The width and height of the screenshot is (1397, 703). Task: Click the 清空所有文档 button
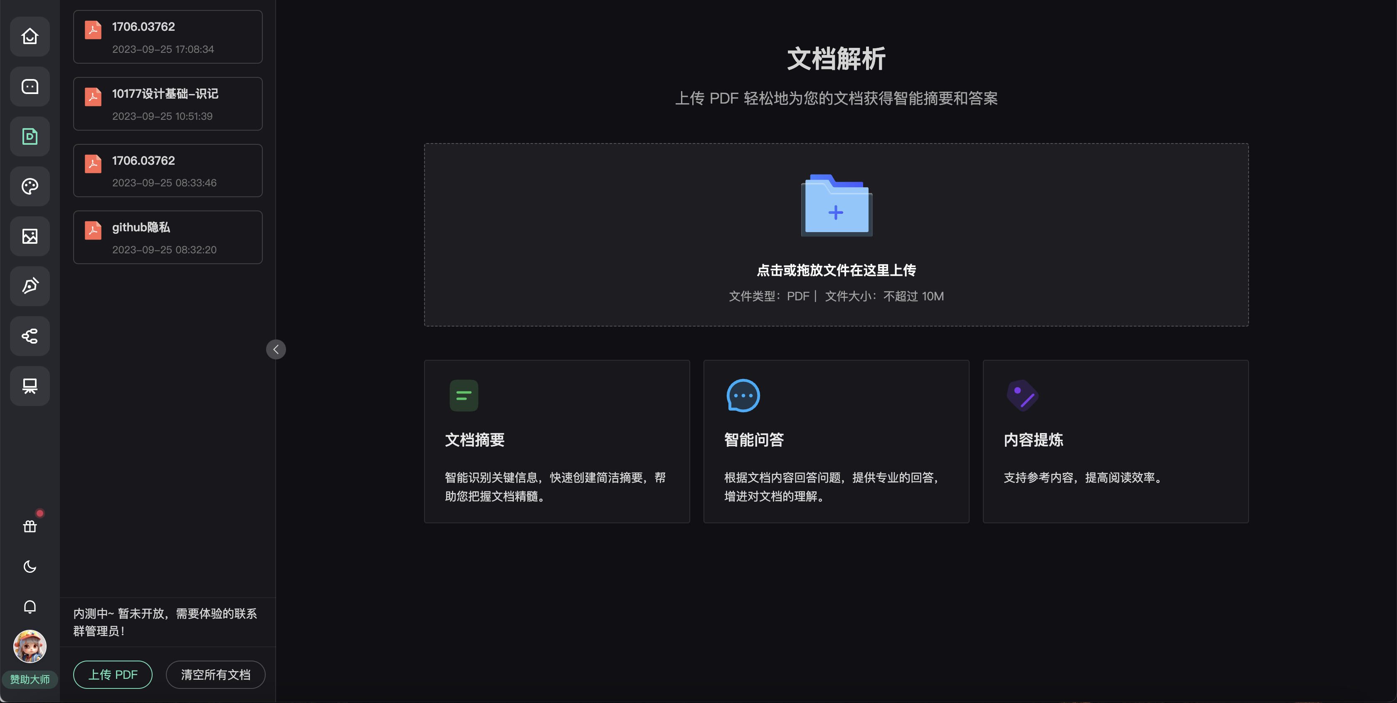click(215, 674)
